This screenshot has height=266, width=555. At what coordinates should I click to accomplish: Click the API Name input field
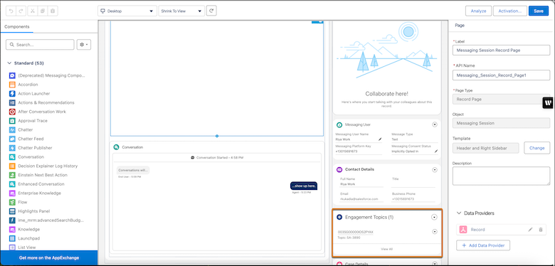501,75
